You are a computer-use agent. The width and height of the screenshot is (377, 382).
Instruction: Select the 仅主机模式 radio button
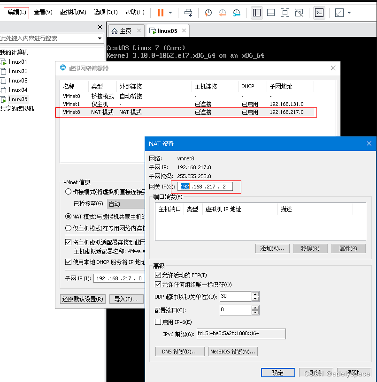(x=68, y=228)
